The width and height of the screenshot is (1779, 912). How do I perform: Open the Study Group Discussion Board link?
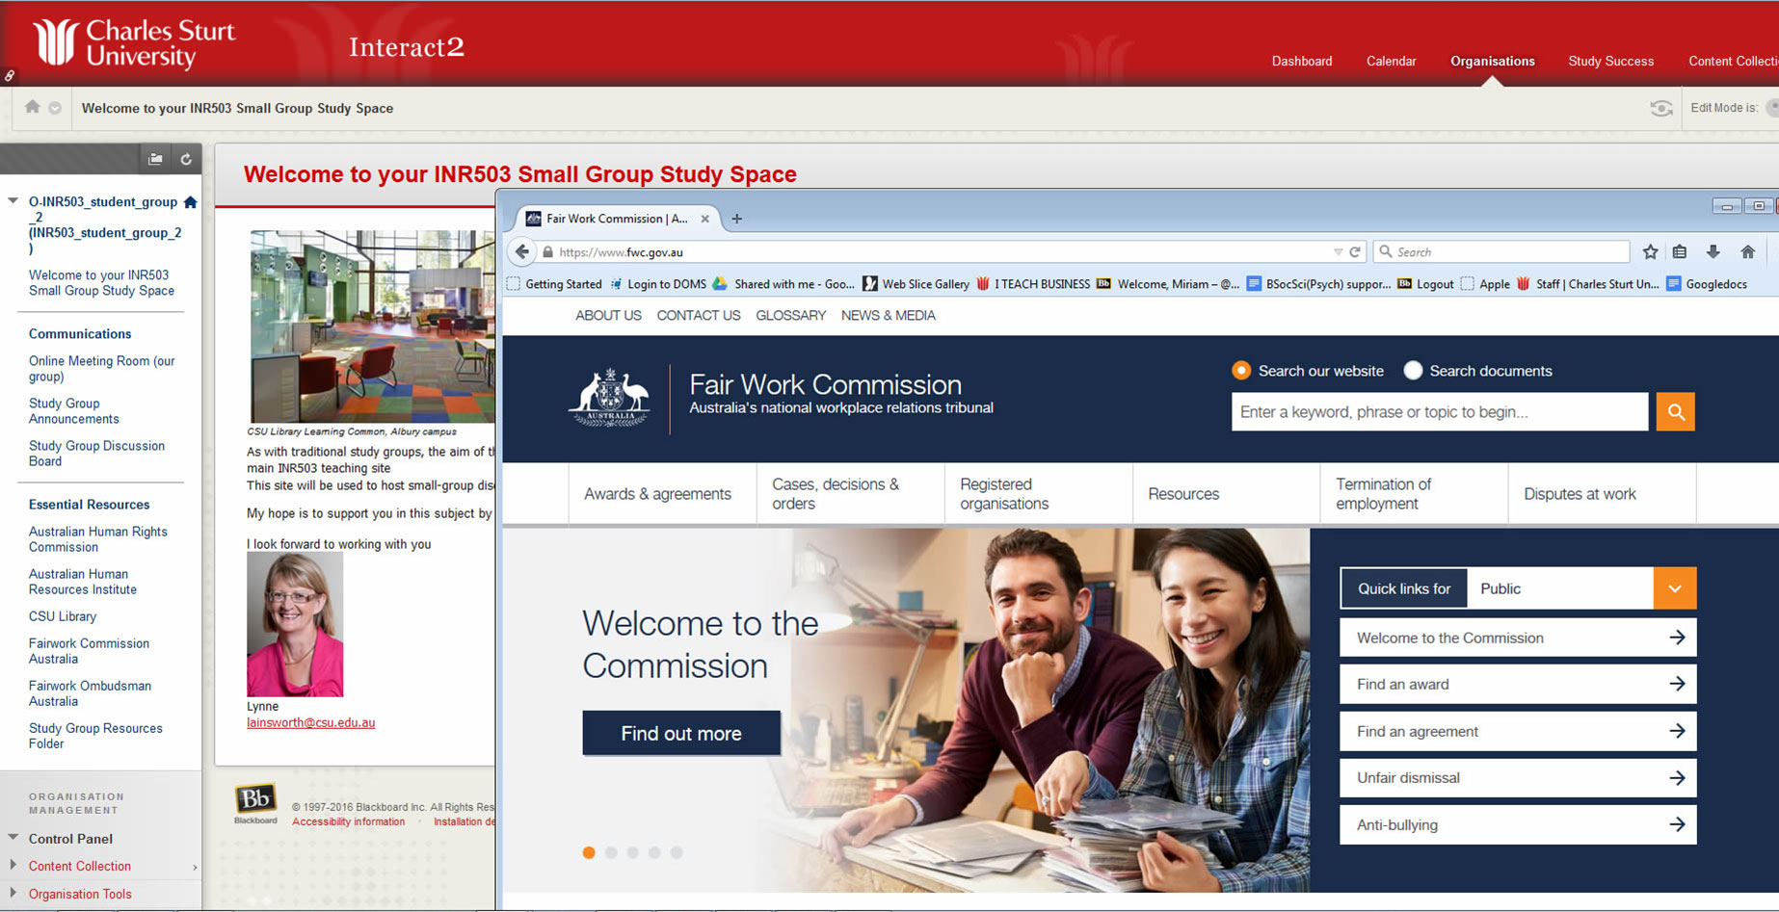[x=96, y=453]
